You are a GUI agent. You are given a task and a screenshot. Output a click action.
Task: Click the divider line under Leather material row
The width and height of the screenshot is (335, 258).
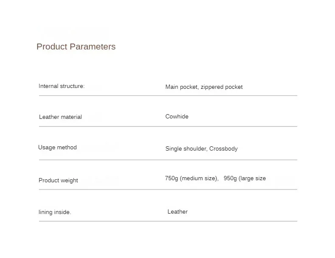coord(168,126)
